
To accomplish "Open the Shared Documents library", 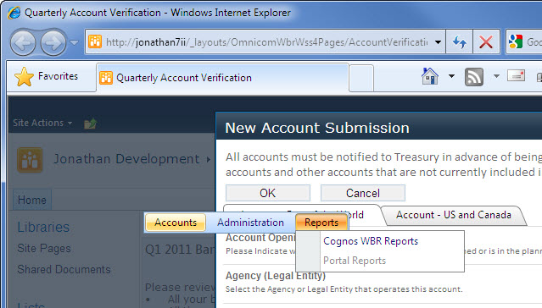I will point(64,269).
